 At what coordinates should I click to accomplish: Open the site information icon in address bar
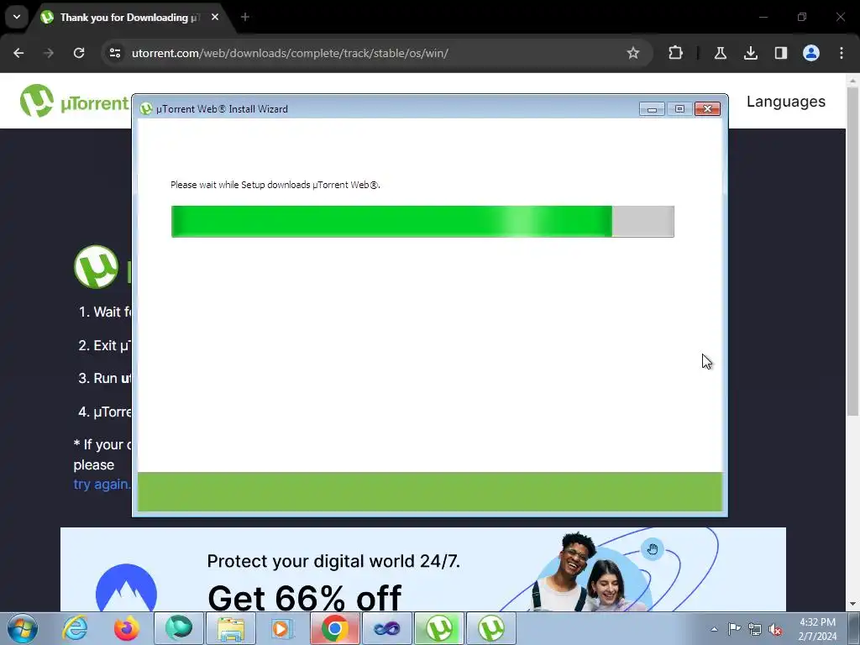115,53
